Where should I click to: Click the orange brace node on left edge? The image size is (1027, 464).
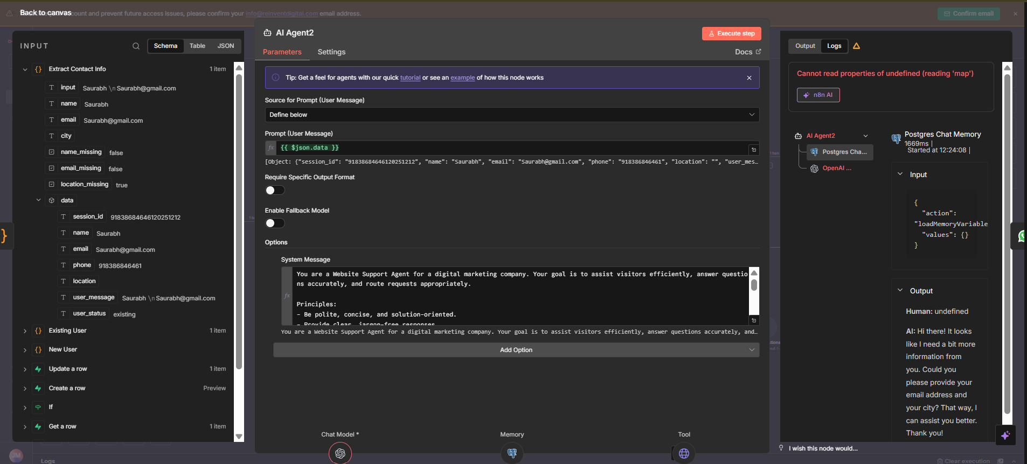click(x=5, y=236)
